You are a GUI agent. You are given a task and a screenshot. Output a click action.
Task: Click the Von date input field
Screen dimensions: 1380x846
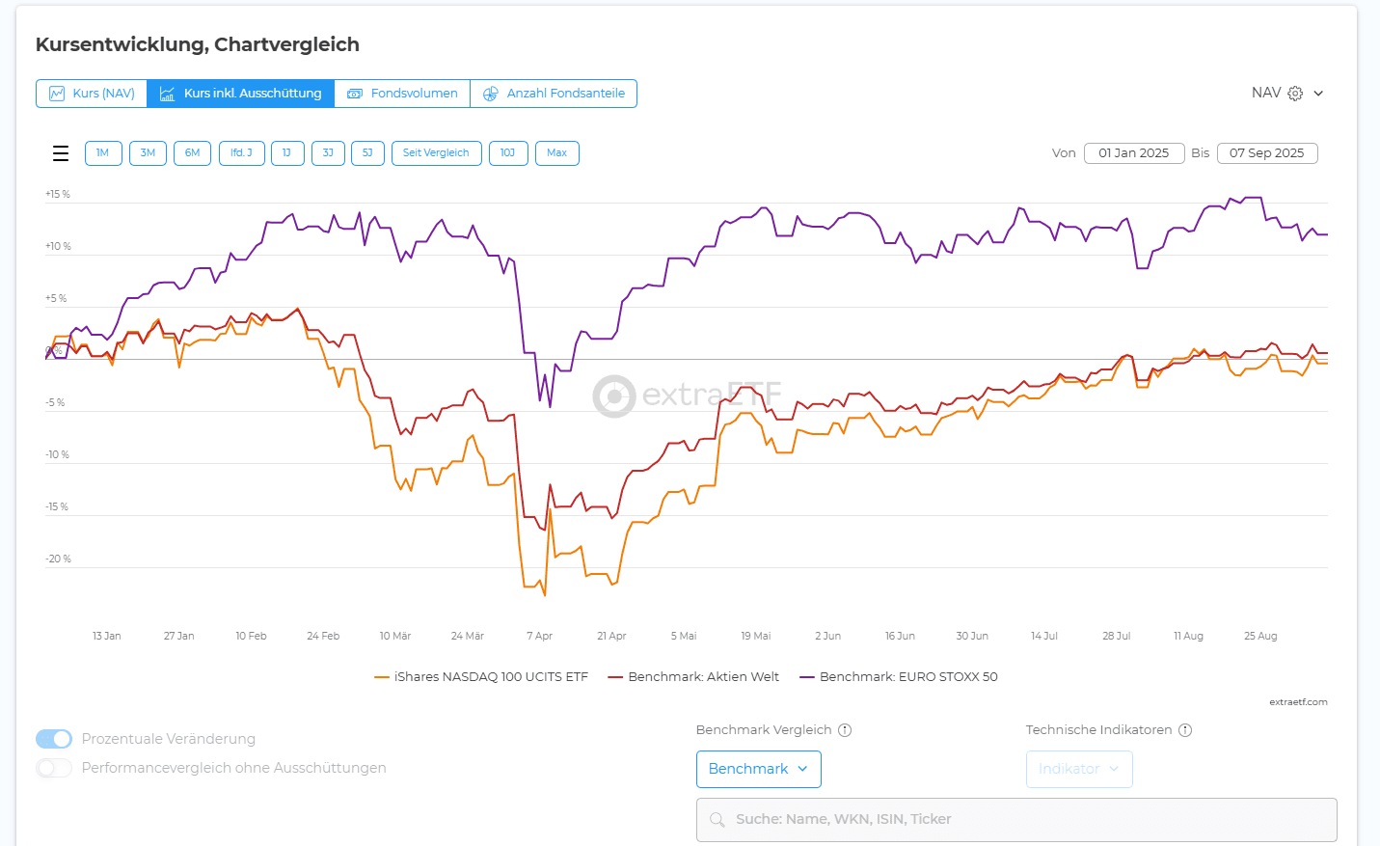(1133, 153)
